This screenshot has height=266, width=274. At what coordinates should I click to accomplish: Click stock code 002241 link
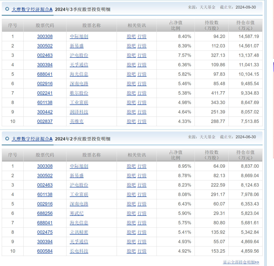45,93
